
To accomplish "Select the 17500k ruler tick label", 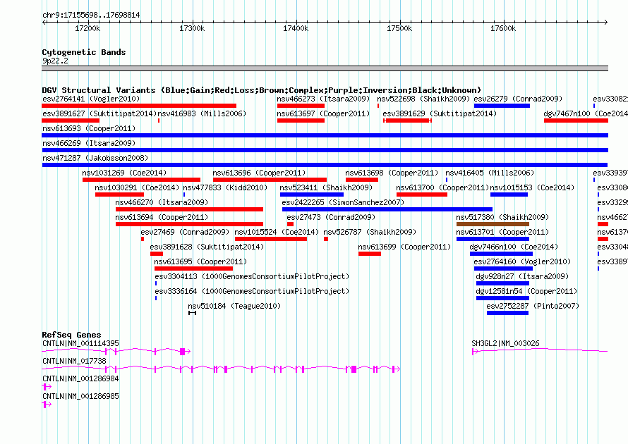I will 399,28.
